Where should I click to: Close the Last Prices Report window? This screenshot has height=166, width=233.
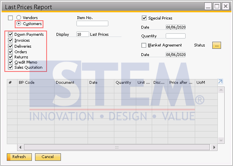[x=225, y=6]
